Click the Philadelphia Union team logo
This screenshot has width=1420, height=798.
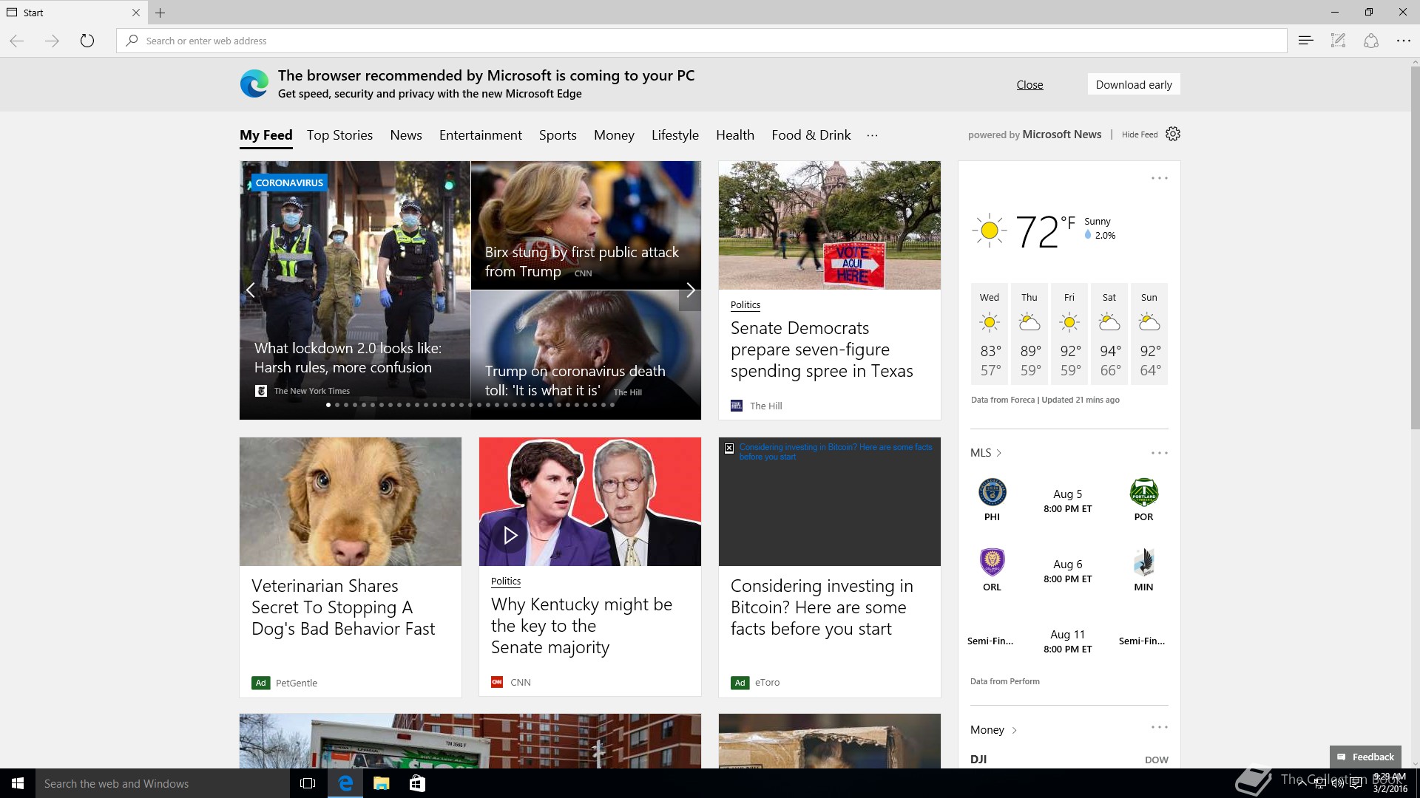(x=992, y=492)
